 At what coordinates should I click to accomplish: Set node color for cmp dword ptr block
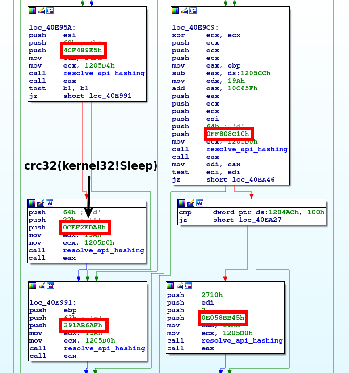[x=182, y=203]
